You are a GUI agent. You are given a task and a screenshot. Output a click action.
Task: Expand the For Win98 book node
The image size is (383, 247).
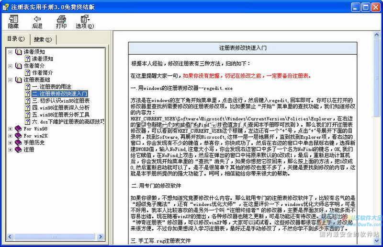click(x=10, y=129)
